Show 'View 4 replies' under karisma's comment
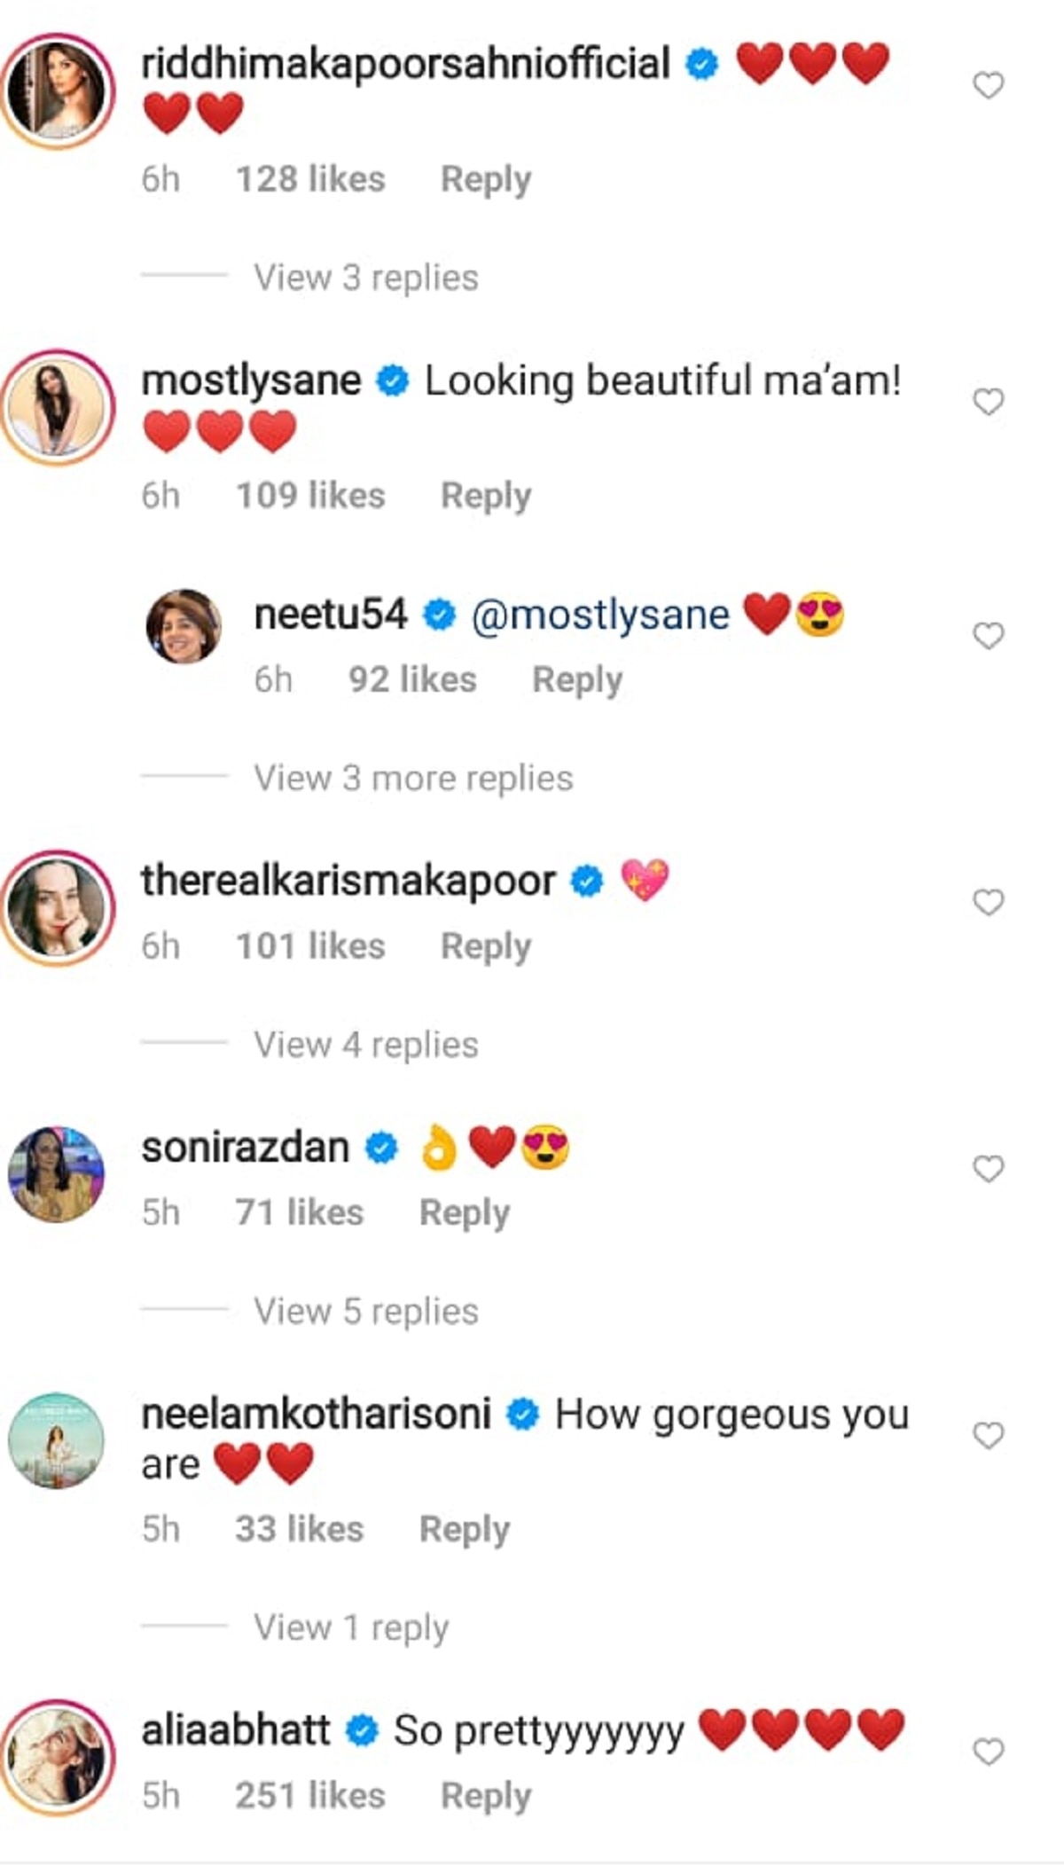1064x1874 pixels. 365,1045
